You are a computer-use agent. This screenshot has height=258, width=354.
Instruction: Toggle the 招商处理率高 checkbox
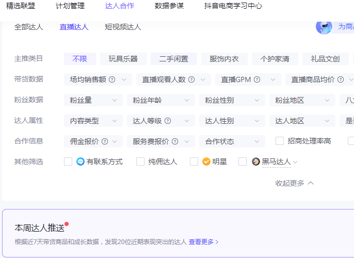tap(280, 141)
